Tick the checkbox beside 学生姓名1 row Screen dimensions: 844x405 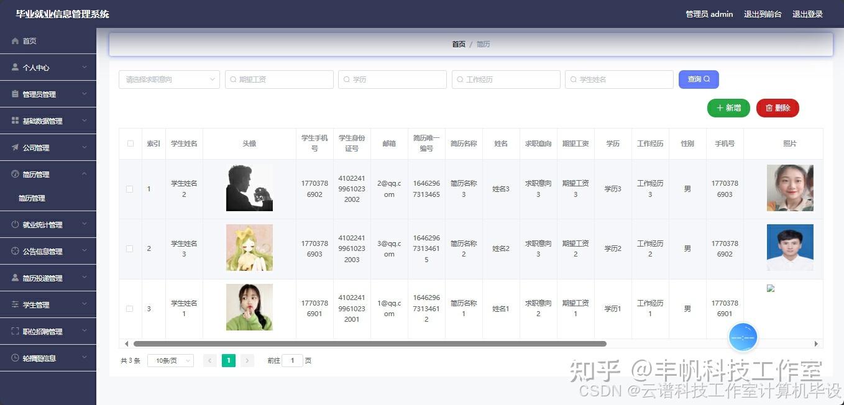point(130,309)
